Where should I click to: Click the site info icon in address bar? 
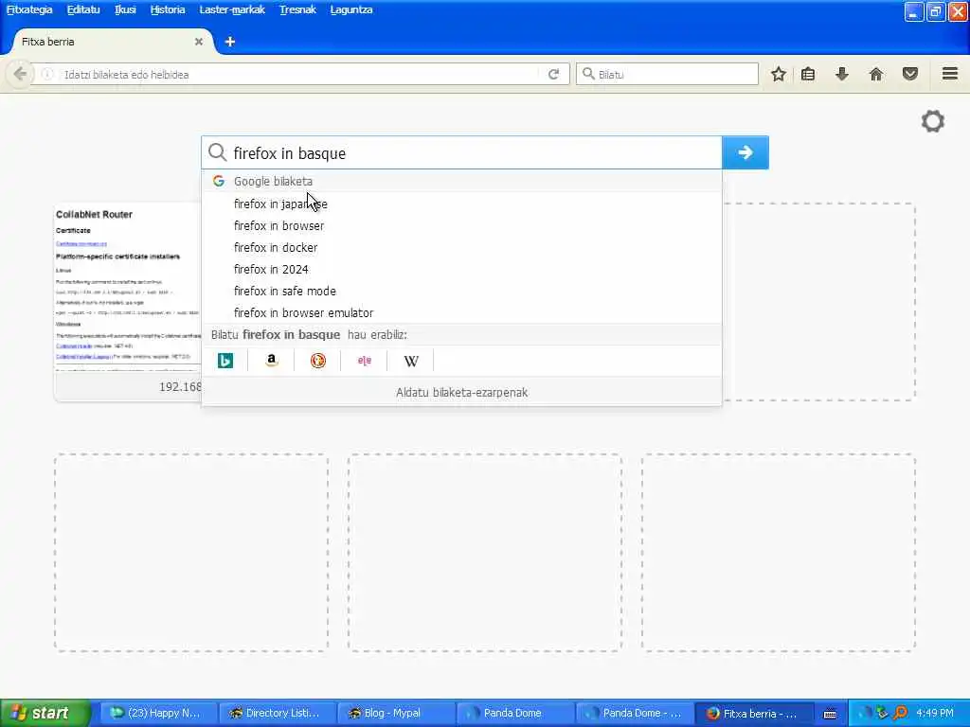click(x=46, y=74)
